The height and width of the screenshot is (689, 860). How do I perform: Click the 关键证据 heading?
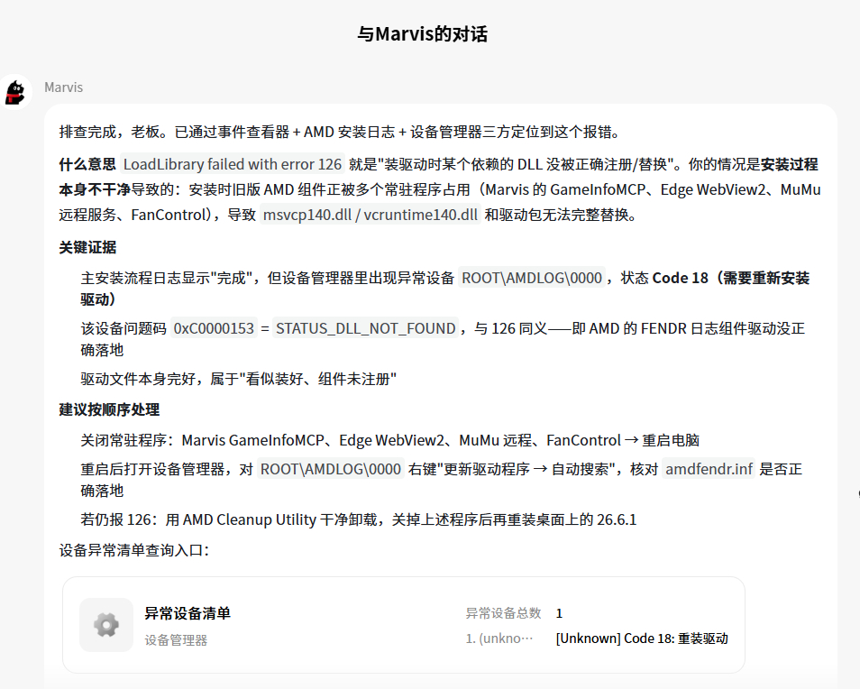87,247
